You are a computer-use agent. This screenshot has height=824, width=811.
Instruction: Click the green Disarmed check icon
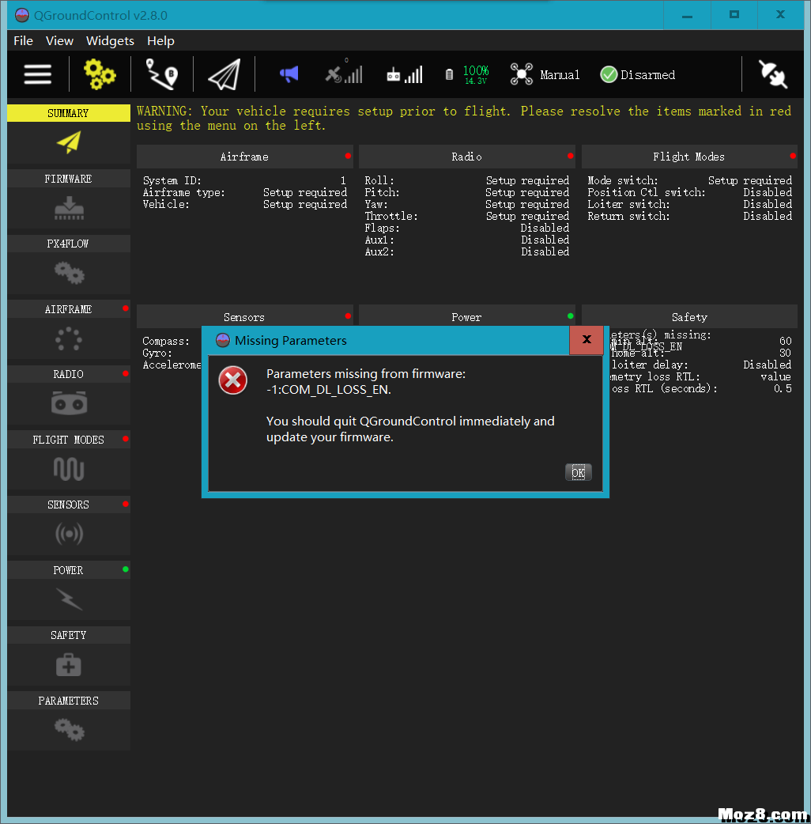coord(609,74)
